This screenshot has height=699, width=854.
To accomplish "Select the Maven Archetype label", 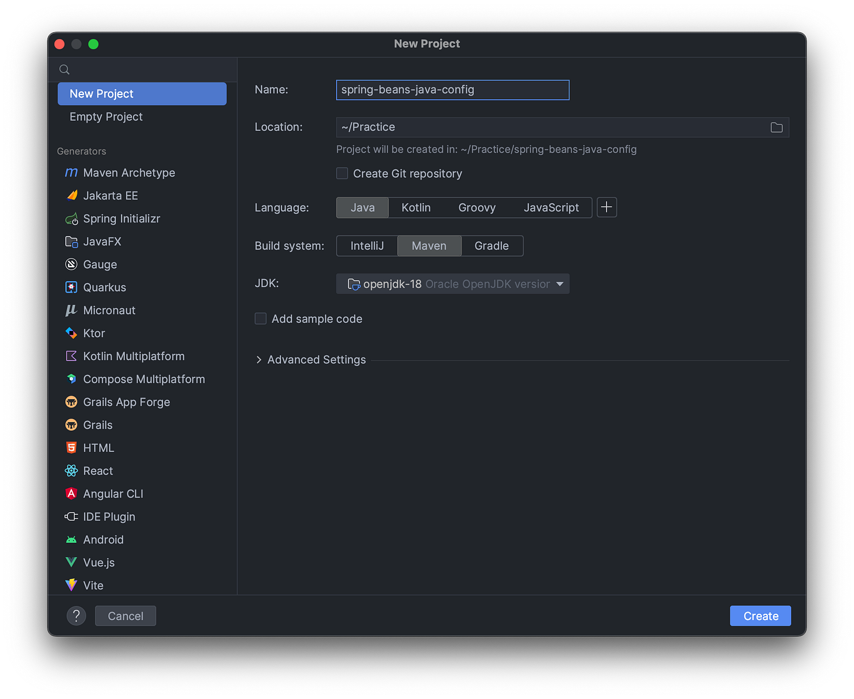I will tap(129, 173).
